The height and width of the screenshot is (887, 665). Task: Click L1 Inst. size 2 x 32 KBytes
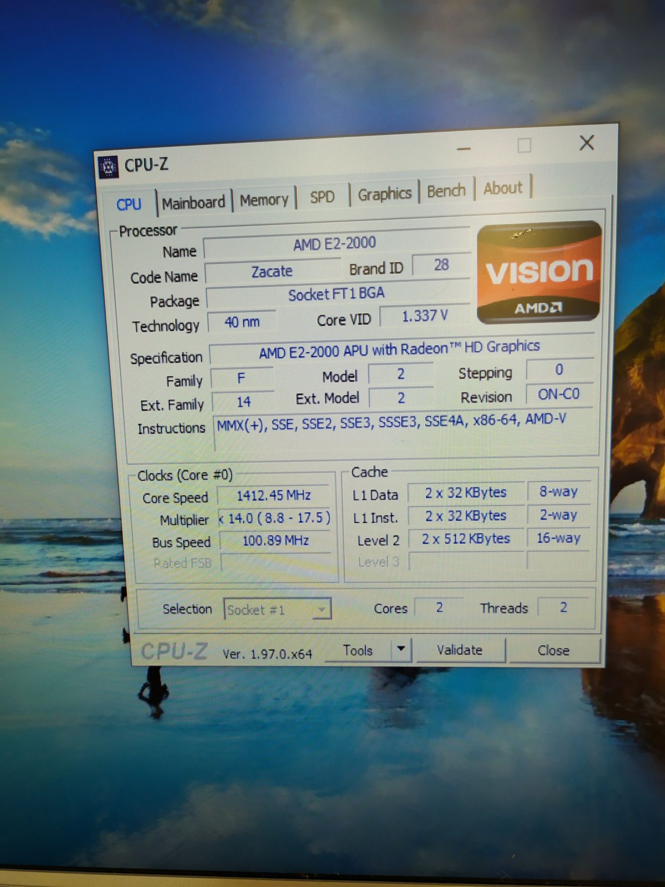[465, 516]
